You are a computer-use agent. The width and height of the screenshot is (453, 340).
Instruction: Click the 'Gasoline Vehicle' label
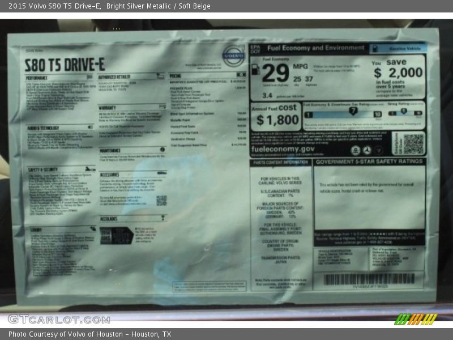tap(405, 49)
